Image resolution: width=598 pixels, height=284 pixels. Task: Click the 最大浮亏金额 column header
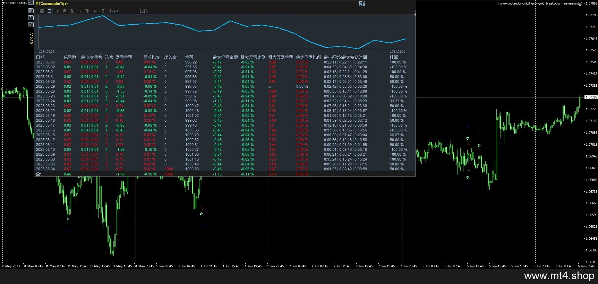[x=225, y=57]
